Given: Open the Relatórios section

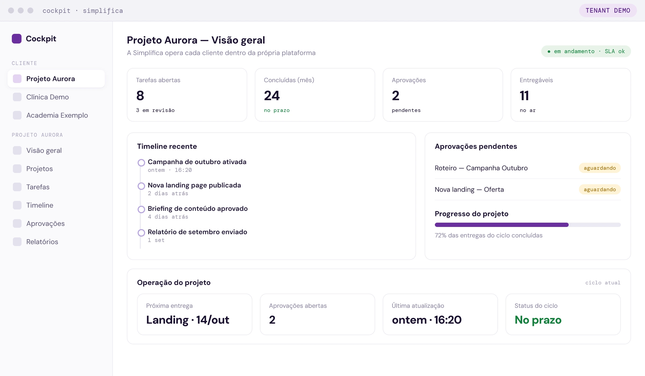Looking at the screenshot, I should point(56,242).
